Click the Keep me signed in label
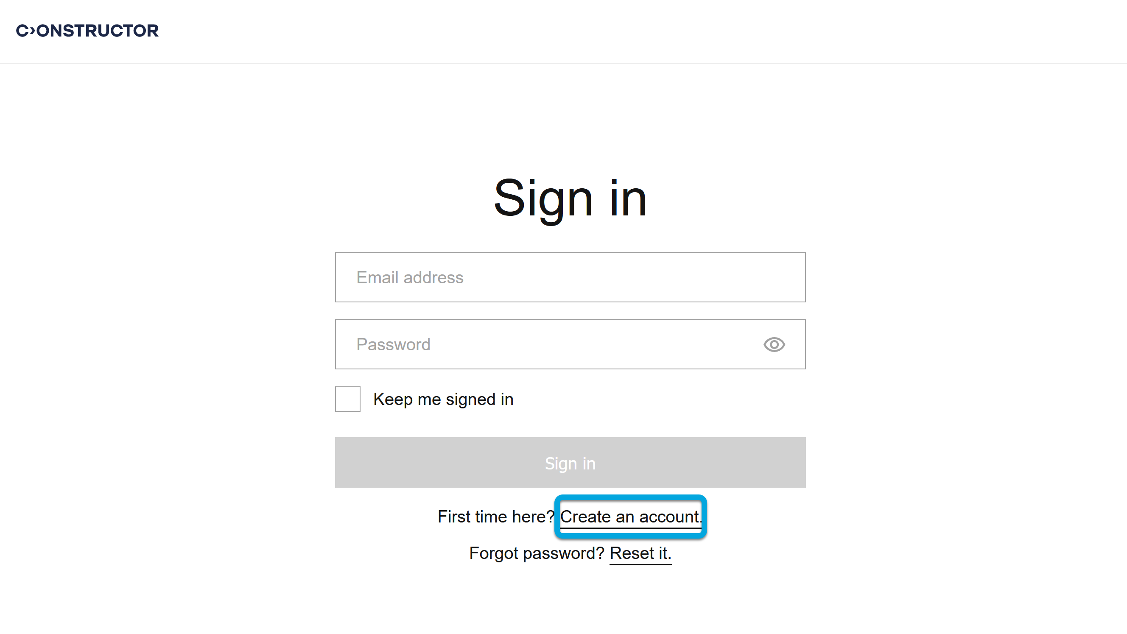The image size is (1127, 634). coord(443,399)
